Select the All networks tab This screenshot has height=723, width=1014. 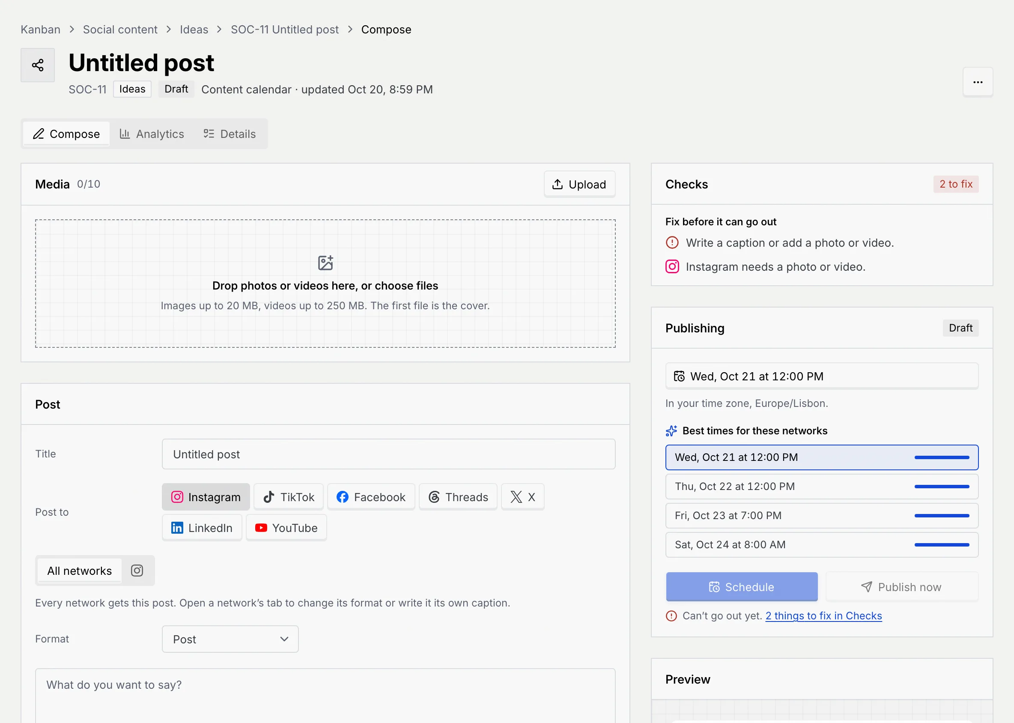click(79, 570)
